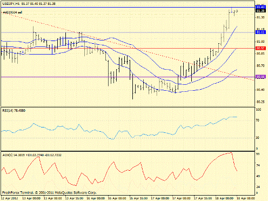Click the ADX scale value 74
268x201 pixels.
pos(258,165)
